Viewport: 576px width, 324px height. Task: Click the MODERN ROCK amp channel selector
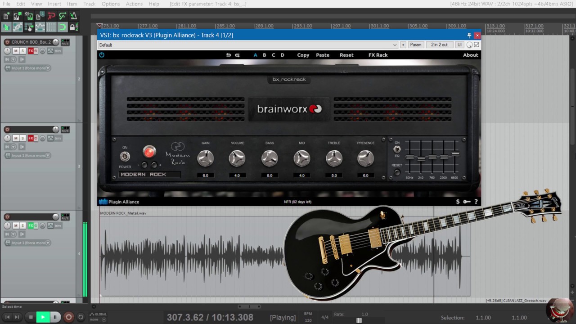[x=150, y=175]
